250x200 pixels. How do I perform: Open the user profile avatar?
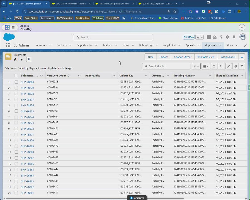point(243,37)
